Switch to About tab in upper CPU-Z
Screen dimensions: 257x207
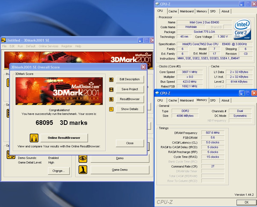[x=225, y=11]
